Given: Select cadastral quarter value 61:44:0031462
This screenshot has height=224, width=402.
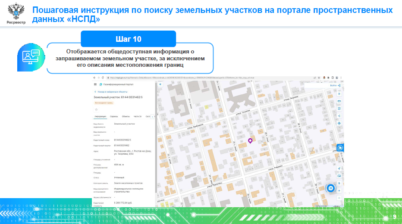Looking at the screenshot, I should pyautogui.click(x=122, y=146).
